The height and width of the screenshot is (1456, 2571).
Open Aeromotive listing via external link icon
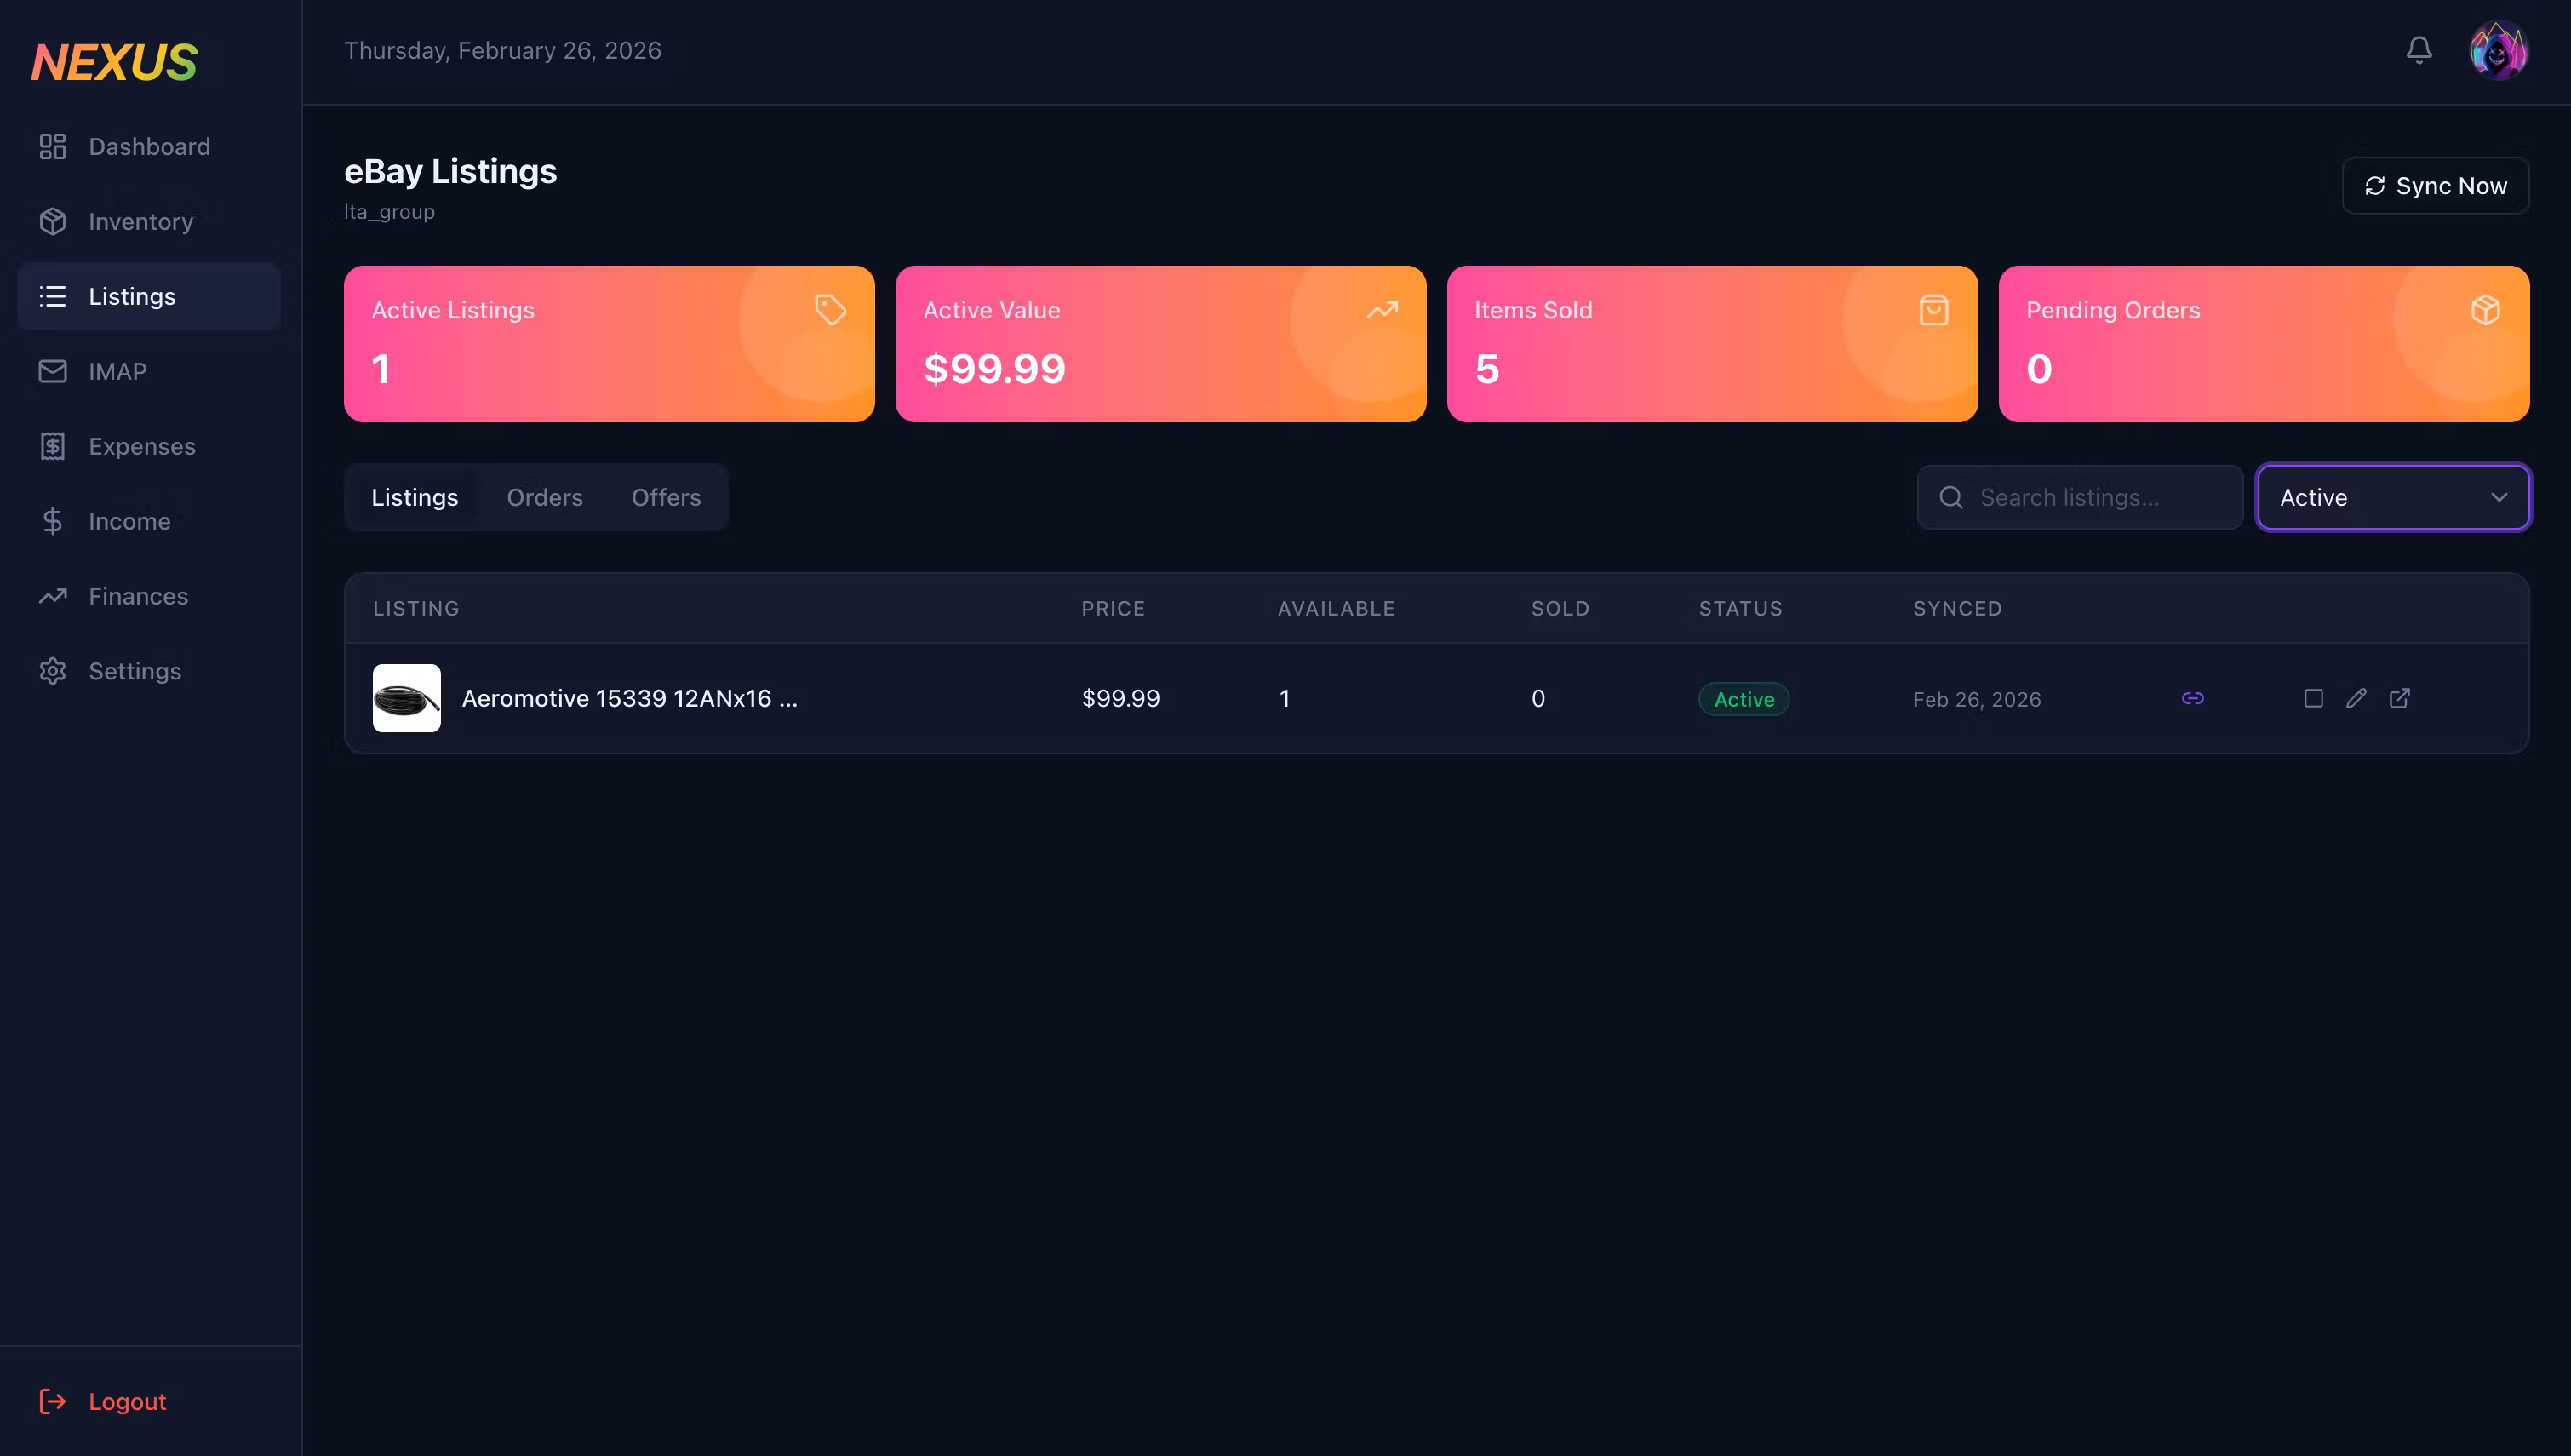click(2399, 698)
